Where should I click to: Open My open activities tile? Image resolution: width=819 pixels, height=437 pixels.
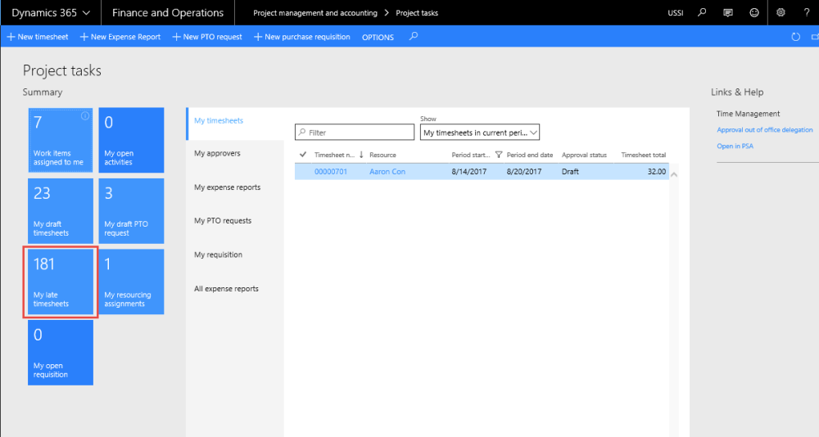tap(131, 140)
